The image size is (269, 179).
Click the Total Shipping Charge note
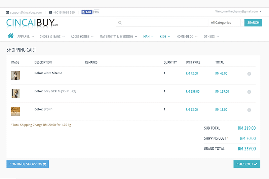(x=41, y=125)
